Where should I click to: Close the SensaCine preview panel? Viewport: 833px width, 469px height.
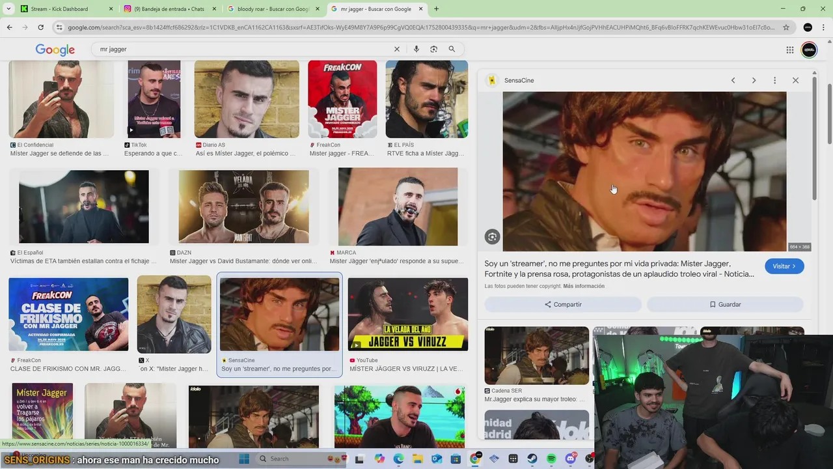(795, 80)
